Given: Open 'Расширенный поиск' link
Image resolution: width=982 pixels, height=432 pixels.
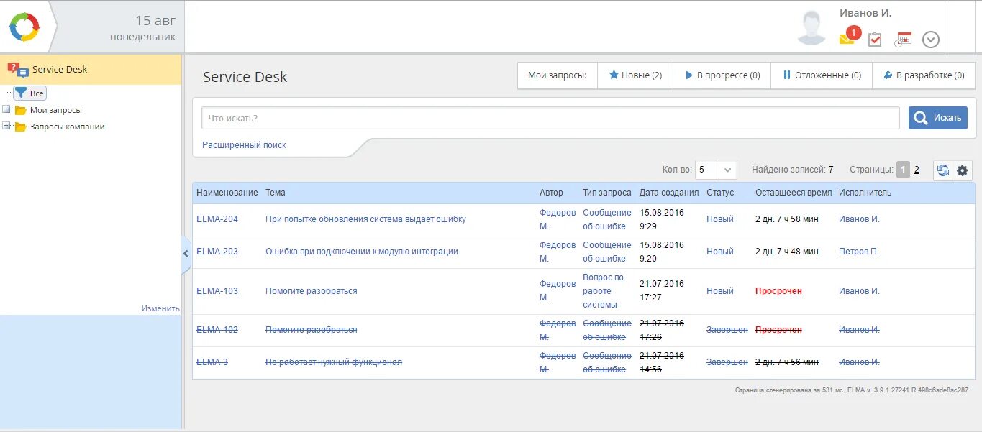Looking at the screenshot, I should [x=244, y=145].
